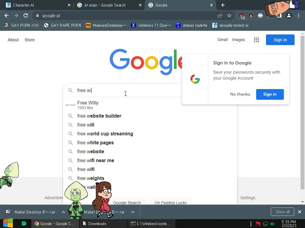Select the free will suggestion

tap(150, 125)
